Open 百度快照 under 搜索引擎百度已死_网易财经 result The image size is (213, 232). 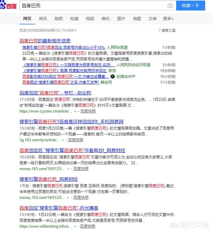[81, 198]
